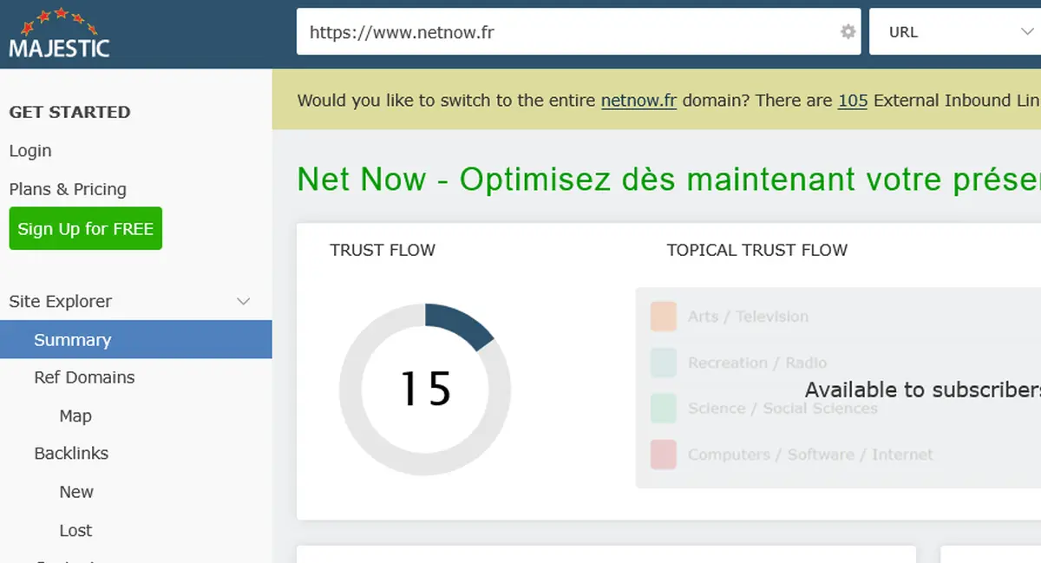This screenshot has height=563, width=1041.
Task: Collapse the Site Explorer section chevron
Action: point(244,302)
